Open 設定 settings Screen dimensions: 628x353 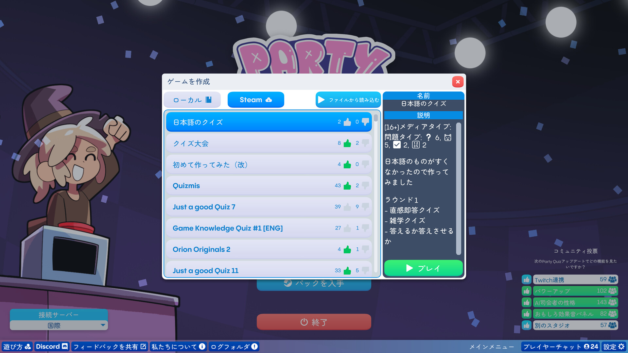point(614,347)
